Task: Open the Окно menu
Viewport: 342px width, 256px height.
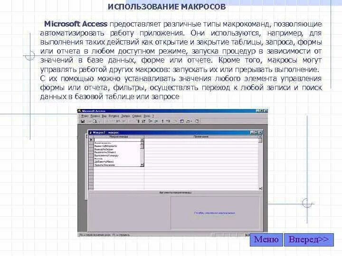Action: point(147,116)
